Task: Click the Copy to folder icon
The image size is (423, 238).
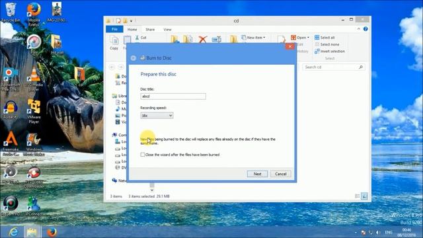Action: click(188, 40)
